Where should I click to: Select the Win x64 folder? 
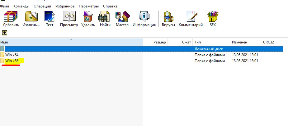pos(12,55)
